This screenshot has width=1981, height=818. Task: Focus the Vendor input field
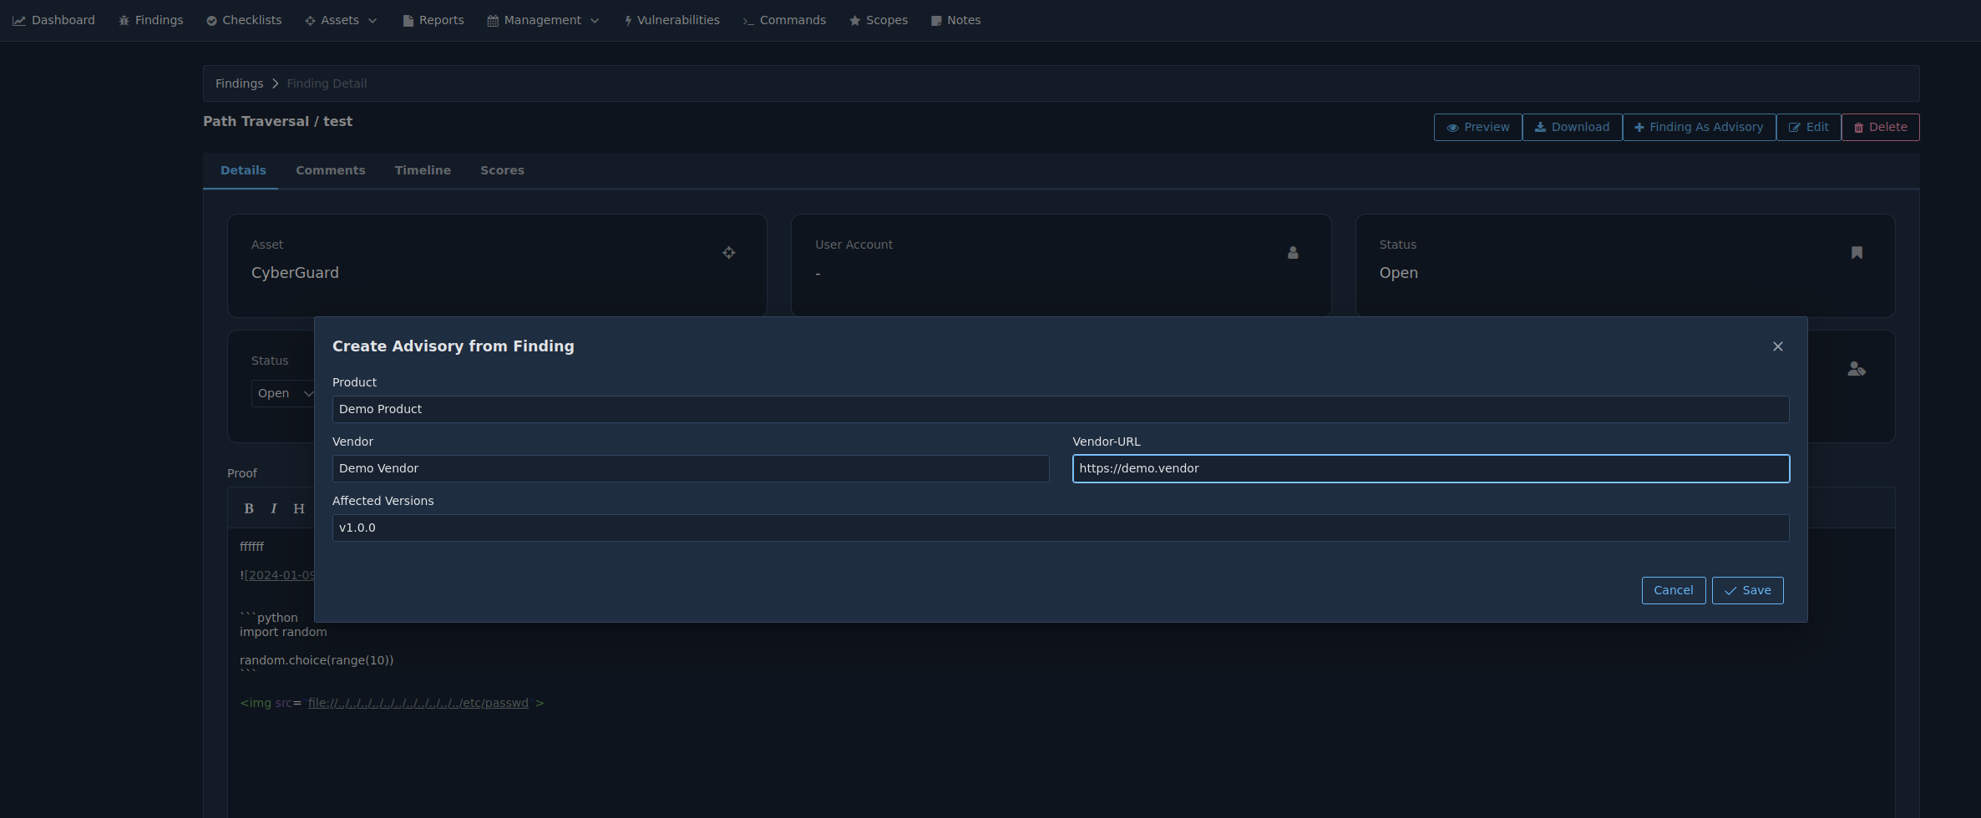(x=691, y=468)
